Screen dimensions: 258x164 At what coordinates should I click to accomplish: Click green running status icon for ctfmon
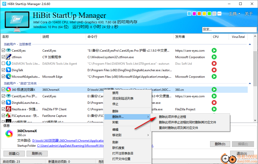pyautogui.click(x=214, y=57)
